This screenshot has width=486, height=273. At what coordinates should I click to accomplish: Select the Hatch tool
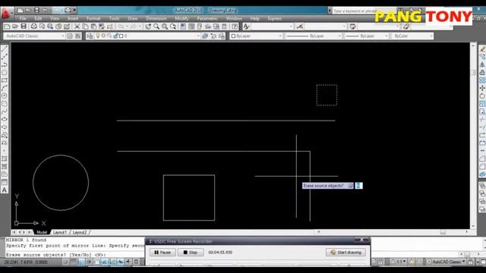5,158
